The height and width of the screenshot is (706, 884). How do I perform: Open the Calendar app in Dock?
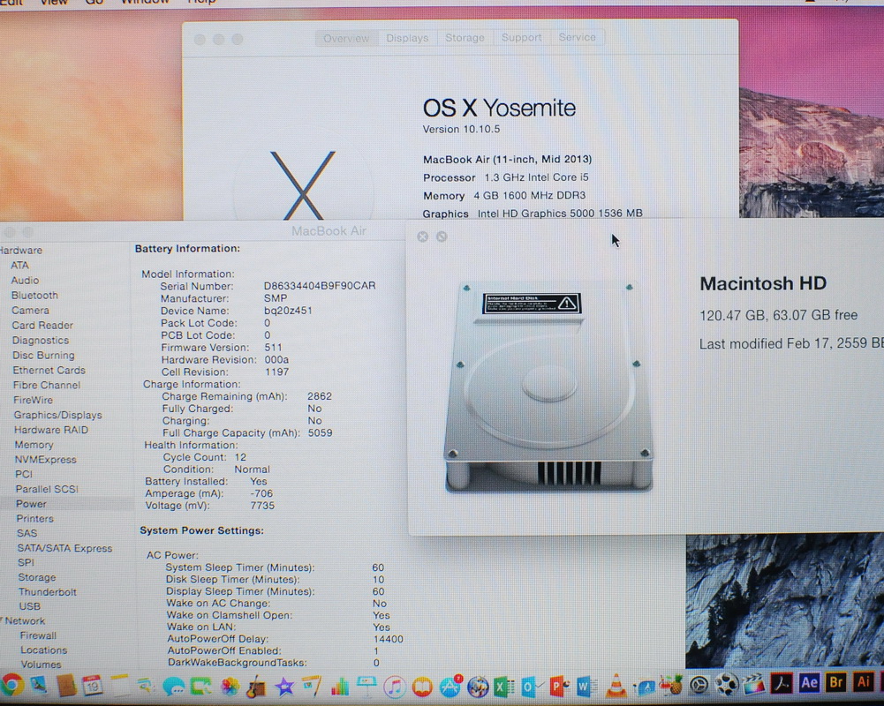(x=93, y=686)
